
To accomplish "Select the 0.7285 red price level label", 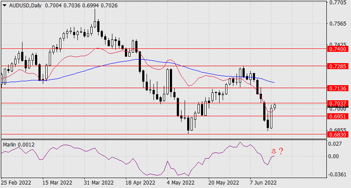I will point(338,66).
